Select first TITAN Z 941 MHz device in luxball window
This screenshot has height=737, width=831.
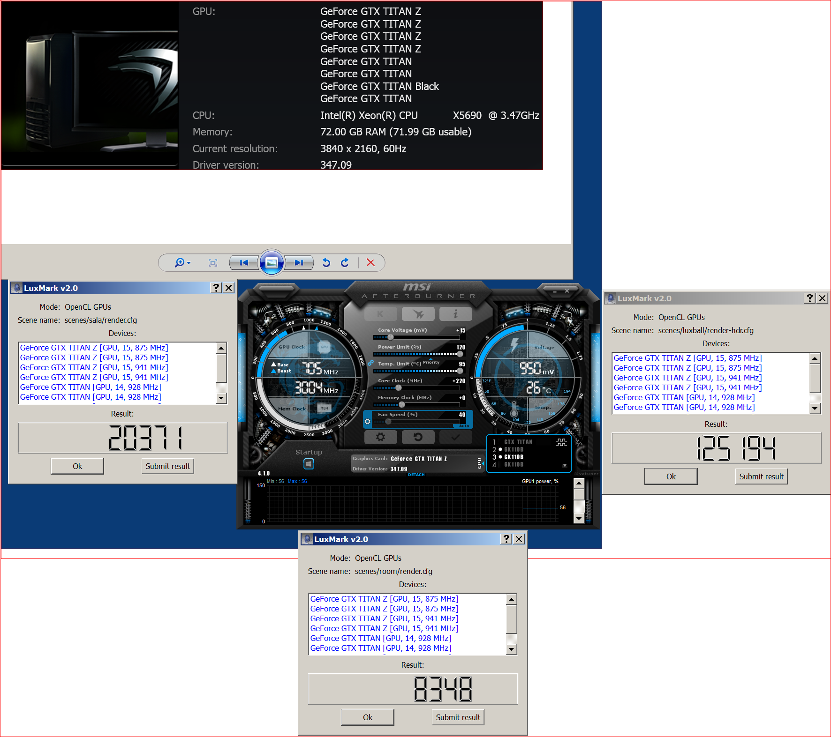point(687,378)
